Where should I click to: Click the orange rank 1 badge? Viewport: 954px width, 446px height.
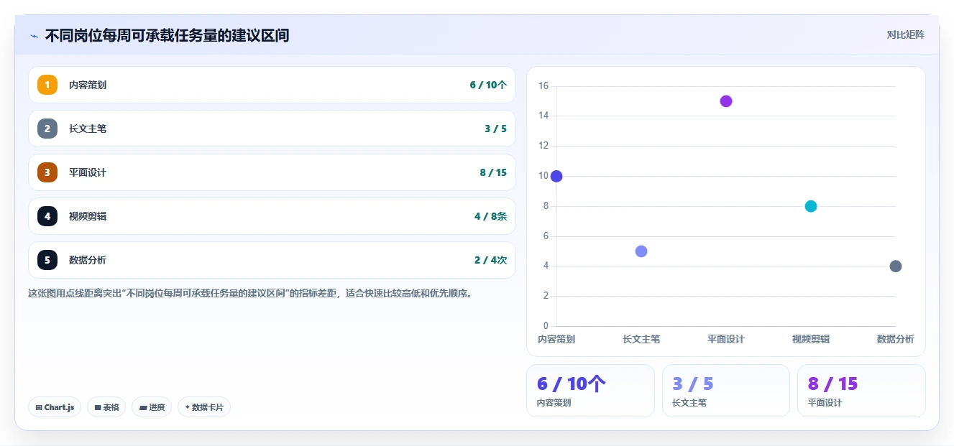[x=47, y=85]
